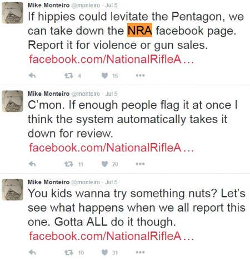This screenshot has height=260, width=250.
Task: Open the Jul 5 timestamp on last tweet
Action: (x=111, y=182)
